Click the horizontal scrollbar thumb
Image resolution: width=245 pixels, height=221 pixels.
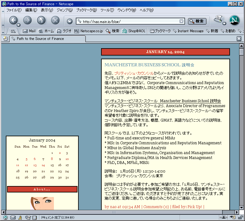tap(114, 212)
